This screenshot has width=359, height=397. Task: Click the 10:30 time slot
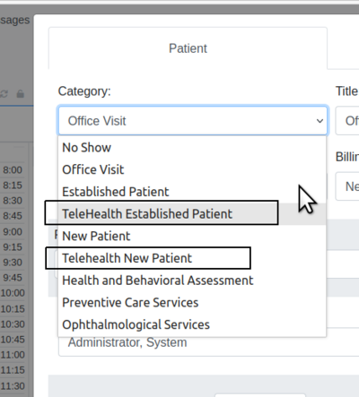[13, 324]
